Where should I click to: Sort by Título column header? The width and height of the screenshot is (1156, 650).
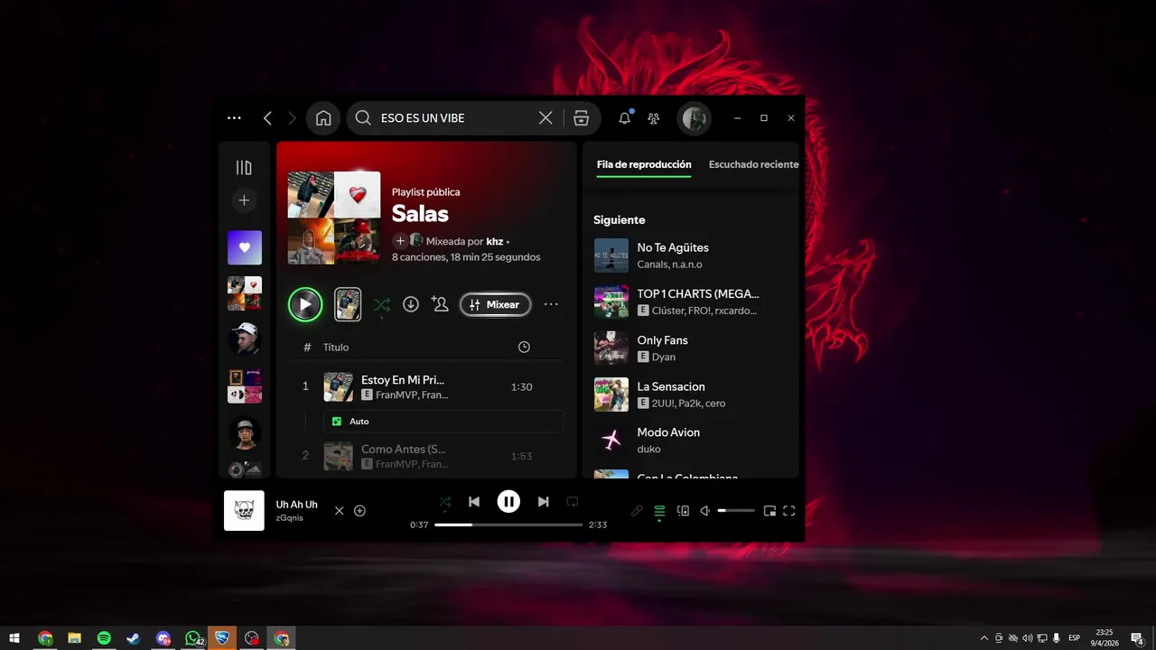(x=336, y=347)
